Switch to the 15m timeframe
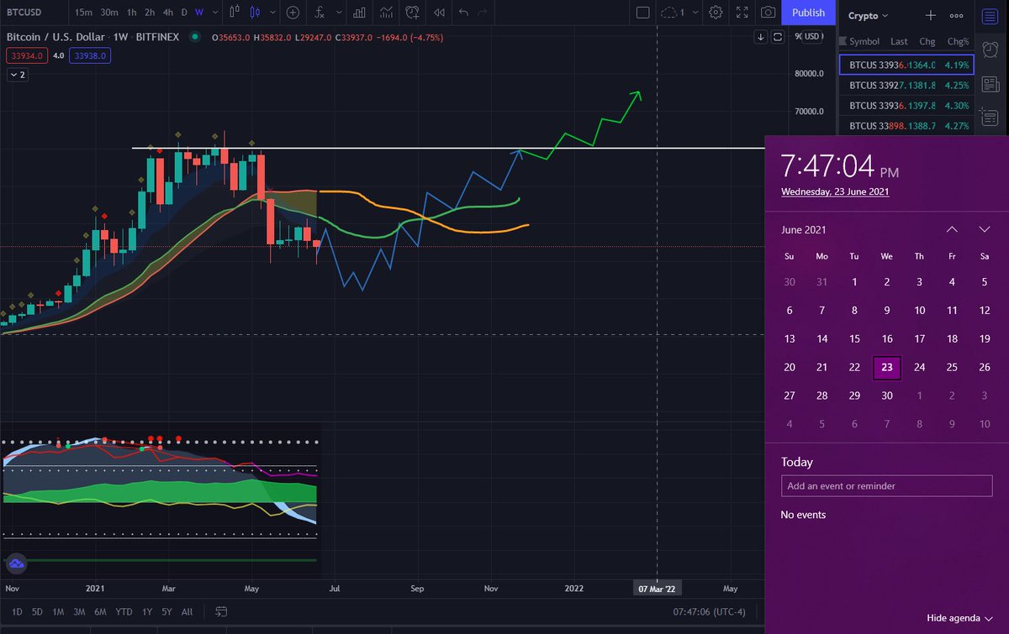1009x634 pixels. 83,13
